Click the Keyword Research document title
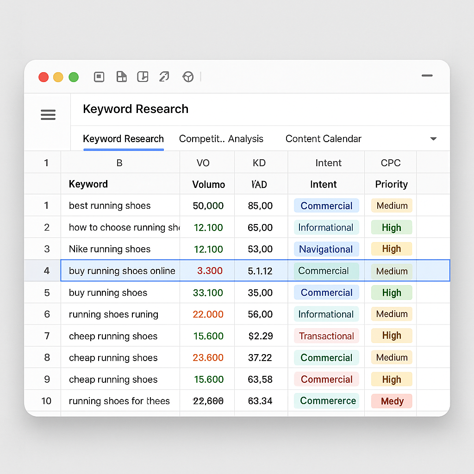This screenshot has height=474, width=474. pos(136,109)
